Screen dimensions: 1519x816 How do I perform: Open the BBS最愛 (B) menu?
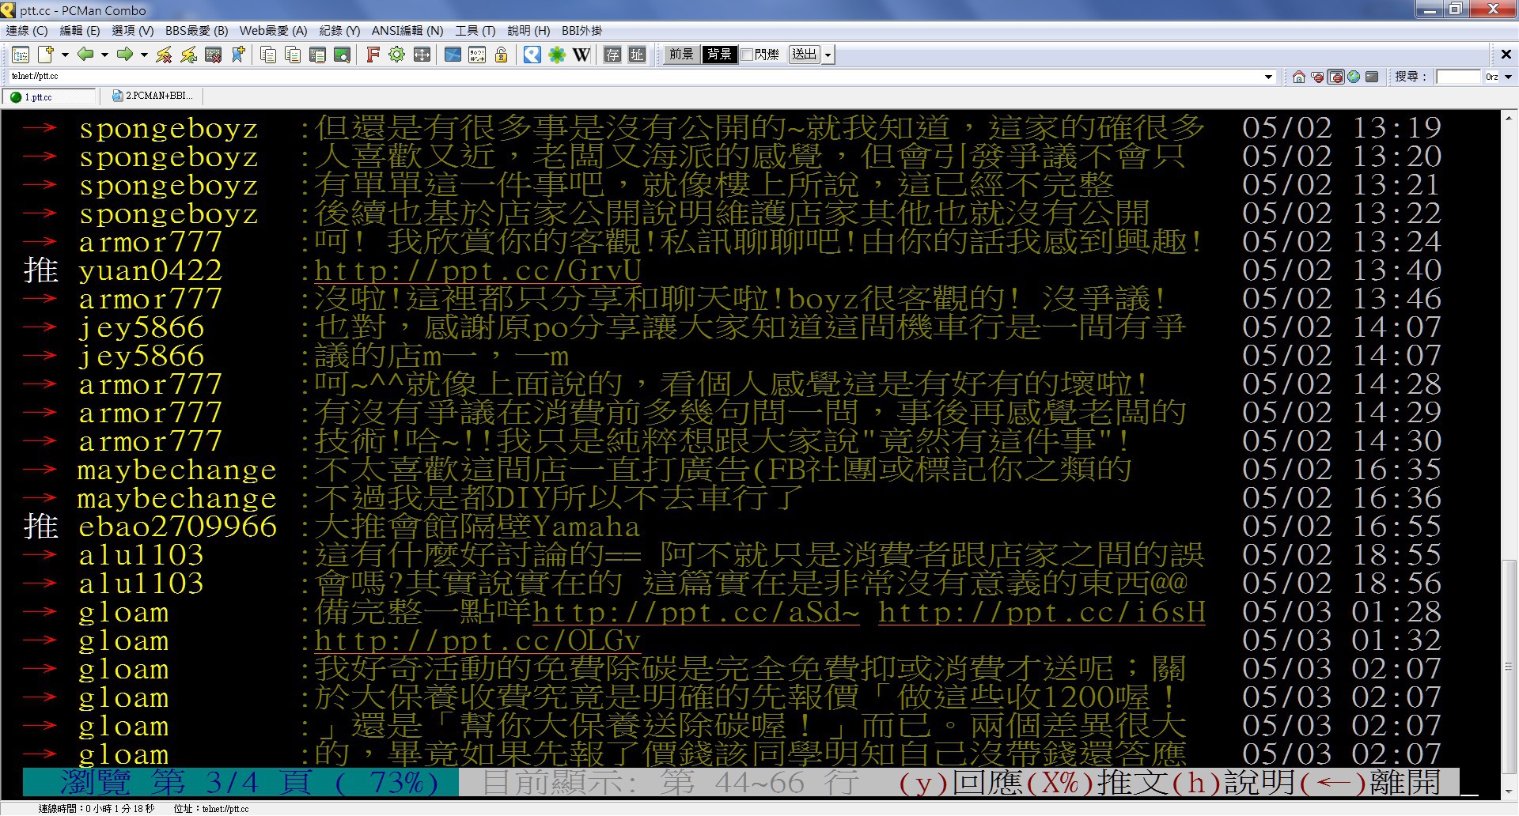point(196,31)
